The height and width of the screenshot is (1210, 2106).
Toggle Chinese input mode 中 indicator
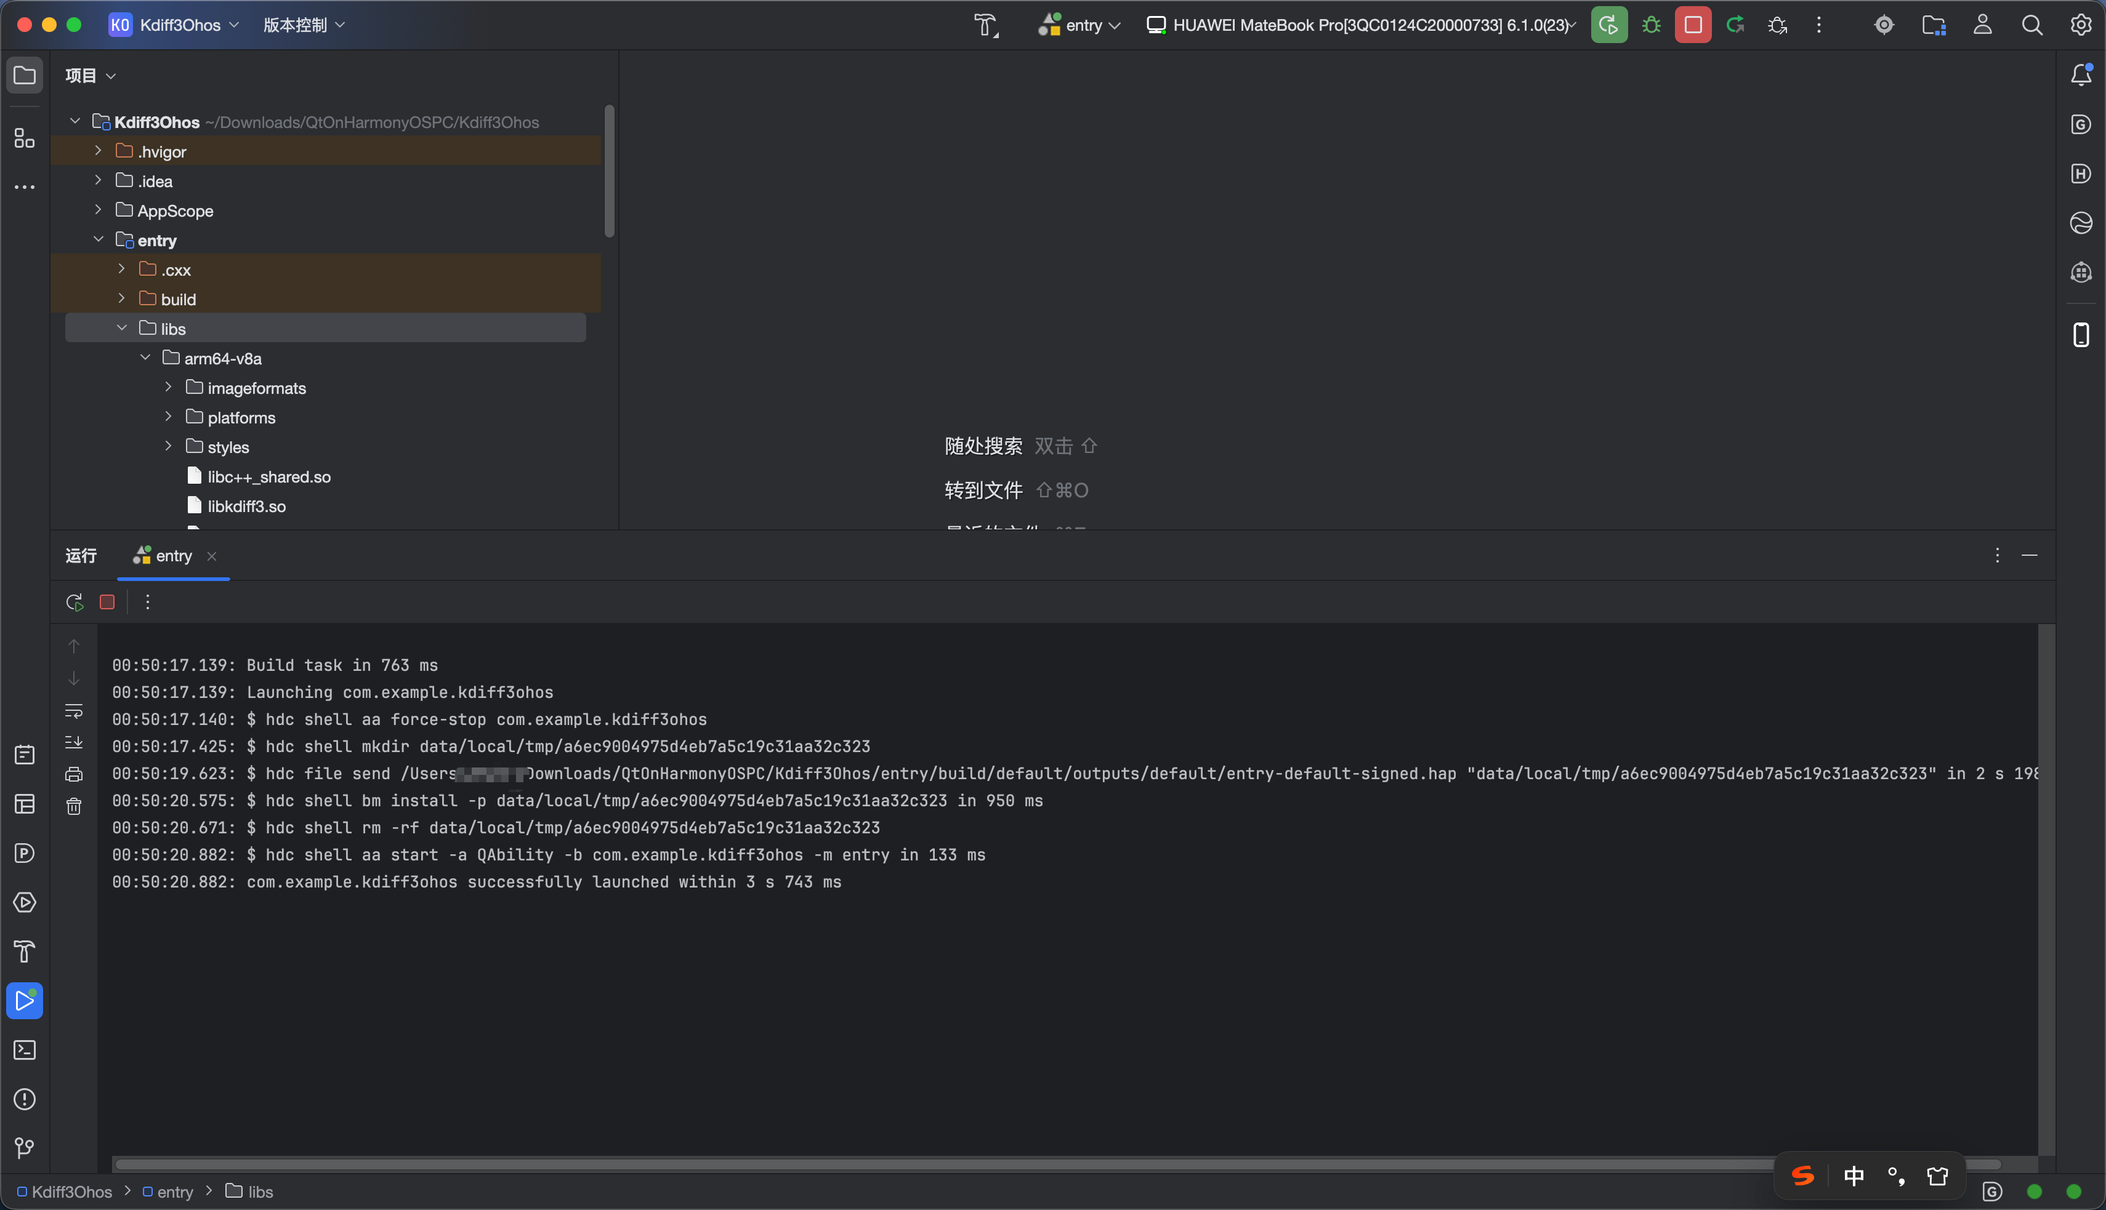pyautogui.click(x=1854, y=1175)
